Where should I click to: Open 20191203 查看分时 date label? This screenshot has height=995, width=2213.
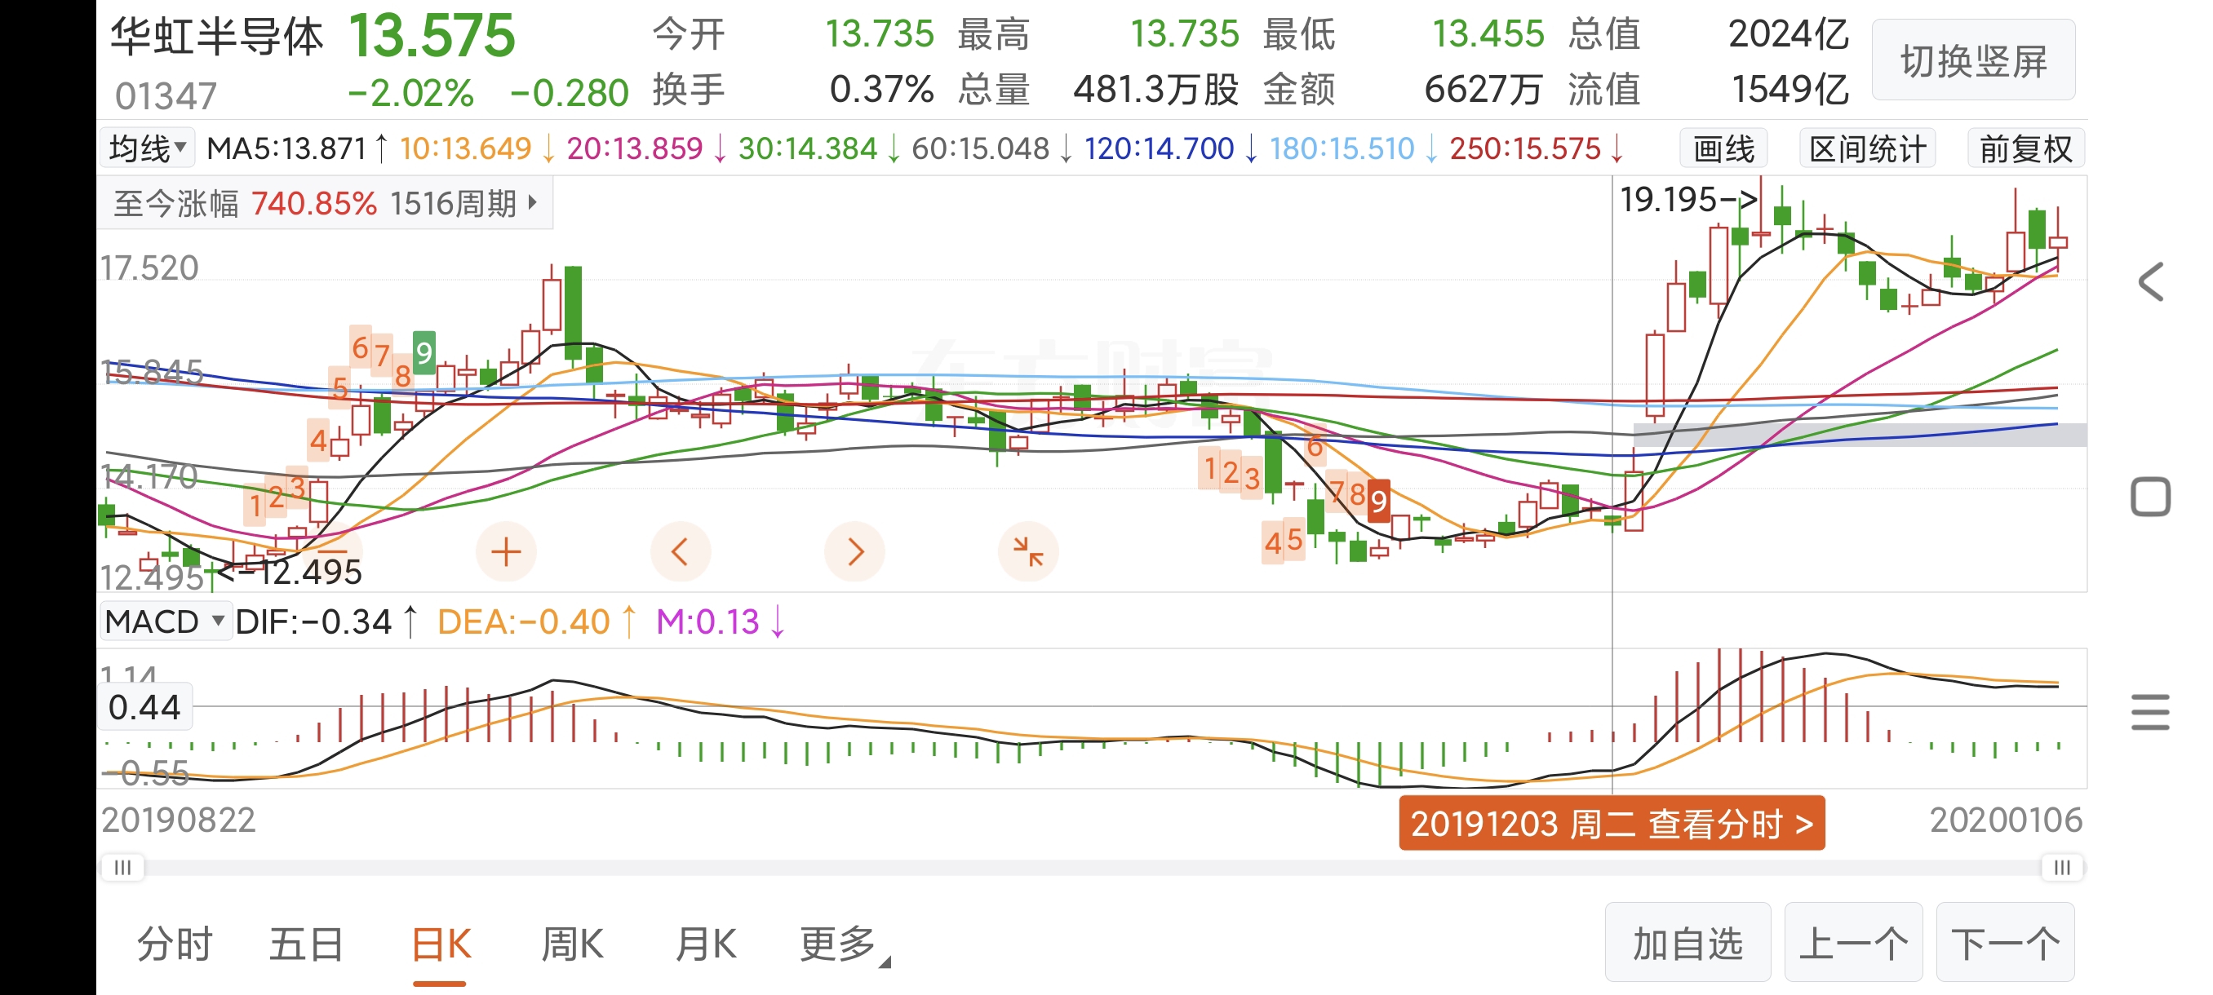pyautogui.click(x=1612, y=825)
